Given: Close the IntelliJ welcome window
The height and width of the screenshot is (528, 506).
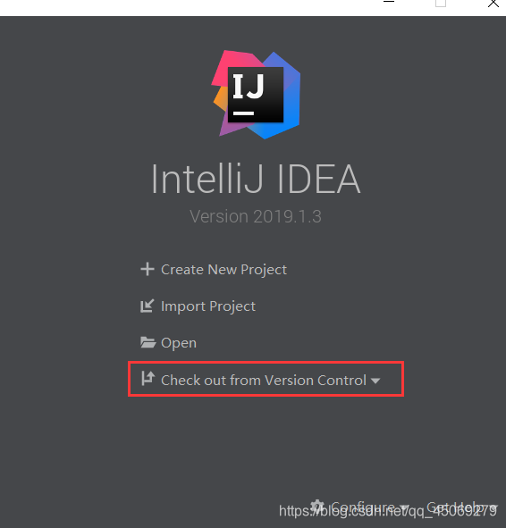Looking at the screenshot, I should pos(493,3).
